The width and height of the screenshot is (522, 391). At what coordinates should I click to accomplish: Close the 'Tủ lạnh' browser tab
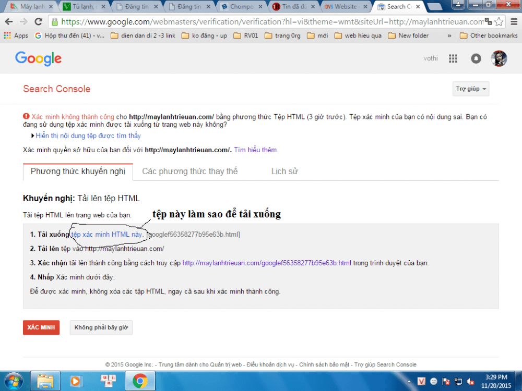point(103,7)
